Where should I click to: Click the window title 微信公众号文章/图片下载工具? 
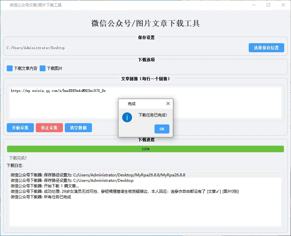tap(35, 5)
